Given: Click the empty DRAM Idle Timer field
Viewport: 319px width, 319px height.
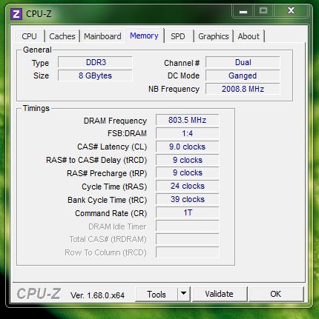Looking at the screenshot, I should [x=187, y=226].
